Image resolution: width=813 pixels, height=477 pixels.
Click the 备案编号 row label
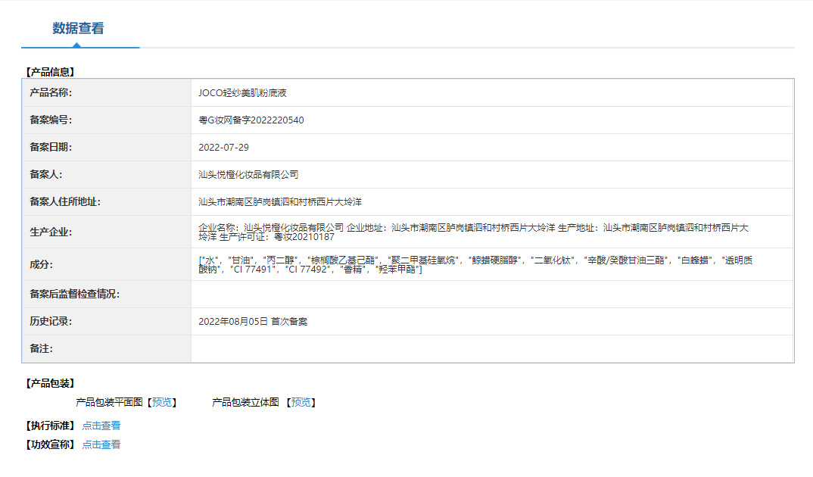(51, 120)
